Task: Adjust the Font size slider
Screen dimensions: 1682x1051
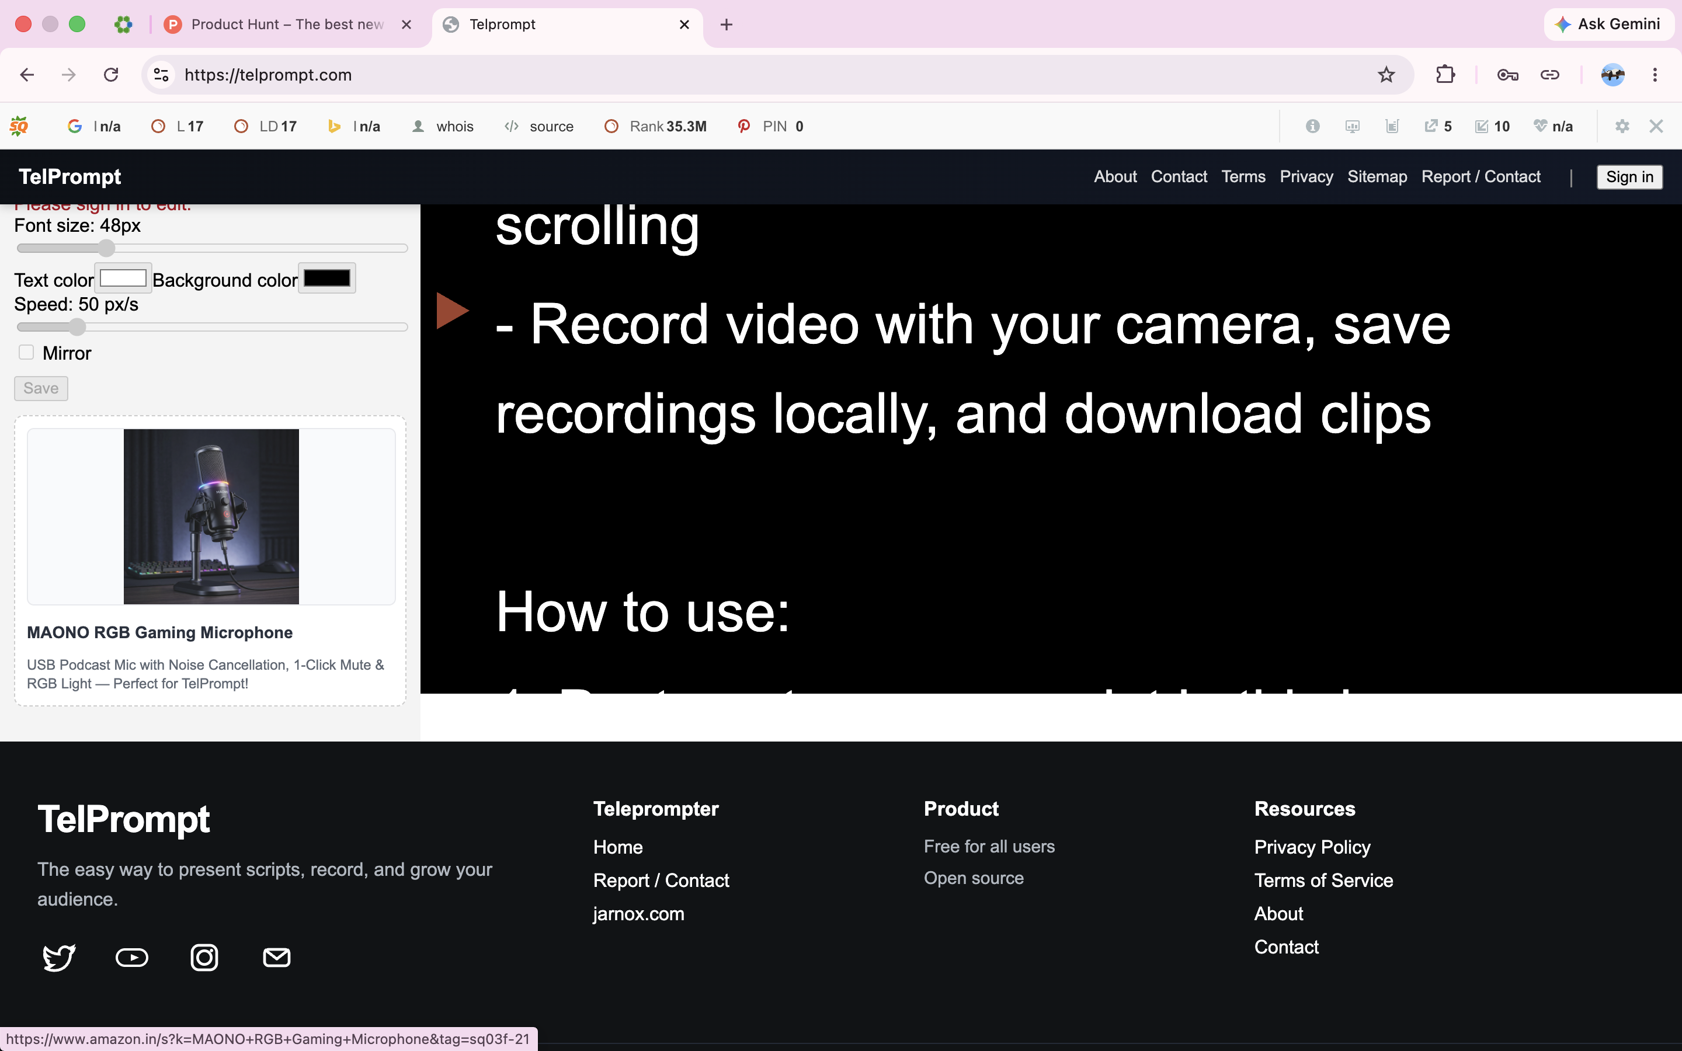Action: pos(212,248)
